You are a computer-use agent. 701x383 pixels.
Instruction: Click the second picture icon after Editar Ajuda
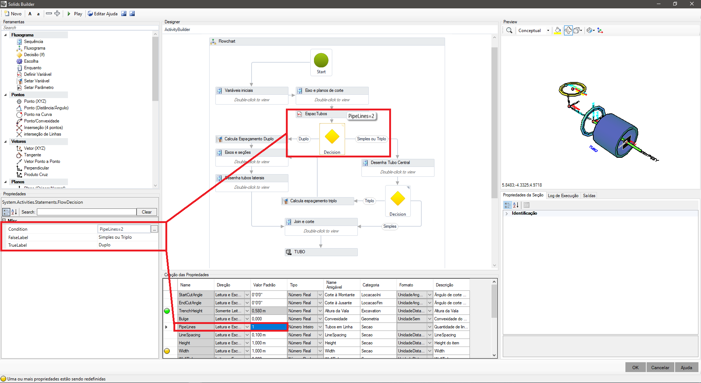coord(132,13)
